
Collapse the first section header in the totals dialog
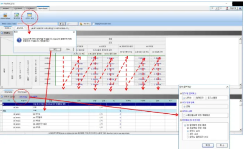(181, 94)
